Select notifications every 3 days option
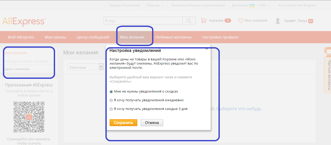 111,109
